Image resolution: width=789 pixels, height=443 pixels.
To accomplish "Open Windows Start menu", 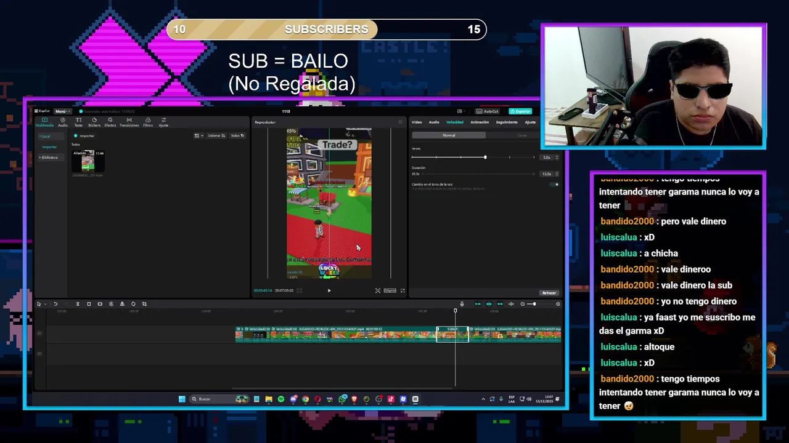I will 182,399.
